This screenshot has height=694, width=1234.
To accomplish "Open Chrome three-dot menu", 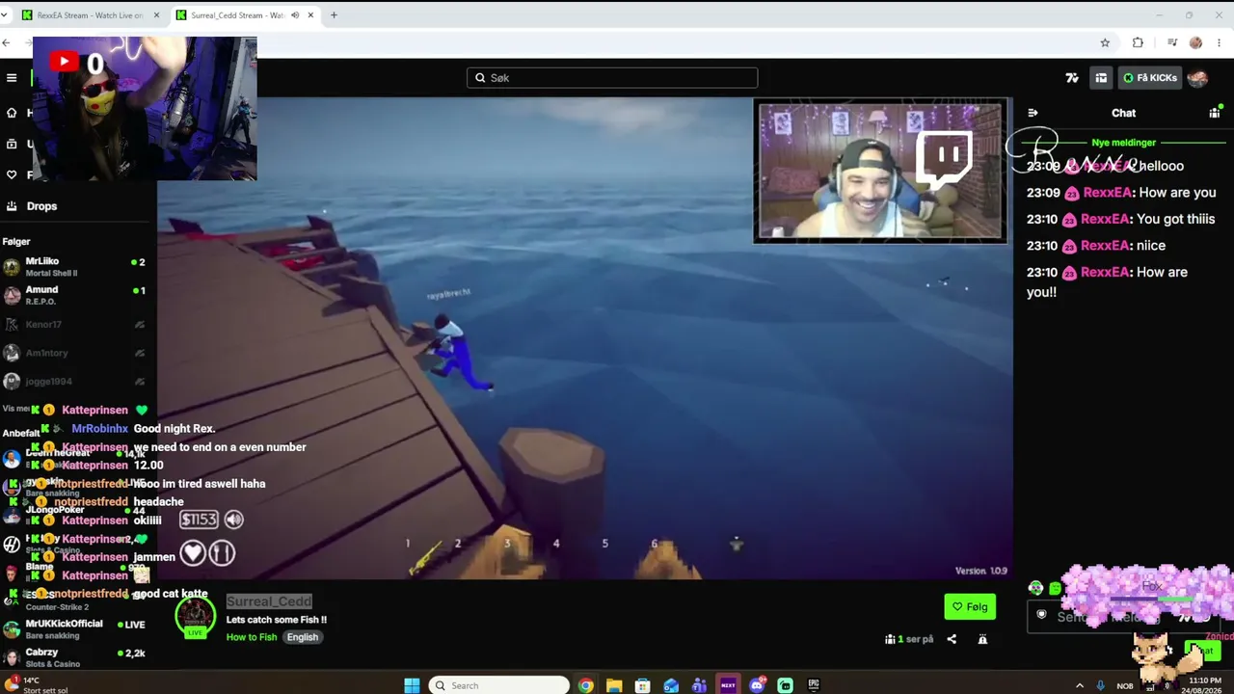I will [x=1220, y=42].
